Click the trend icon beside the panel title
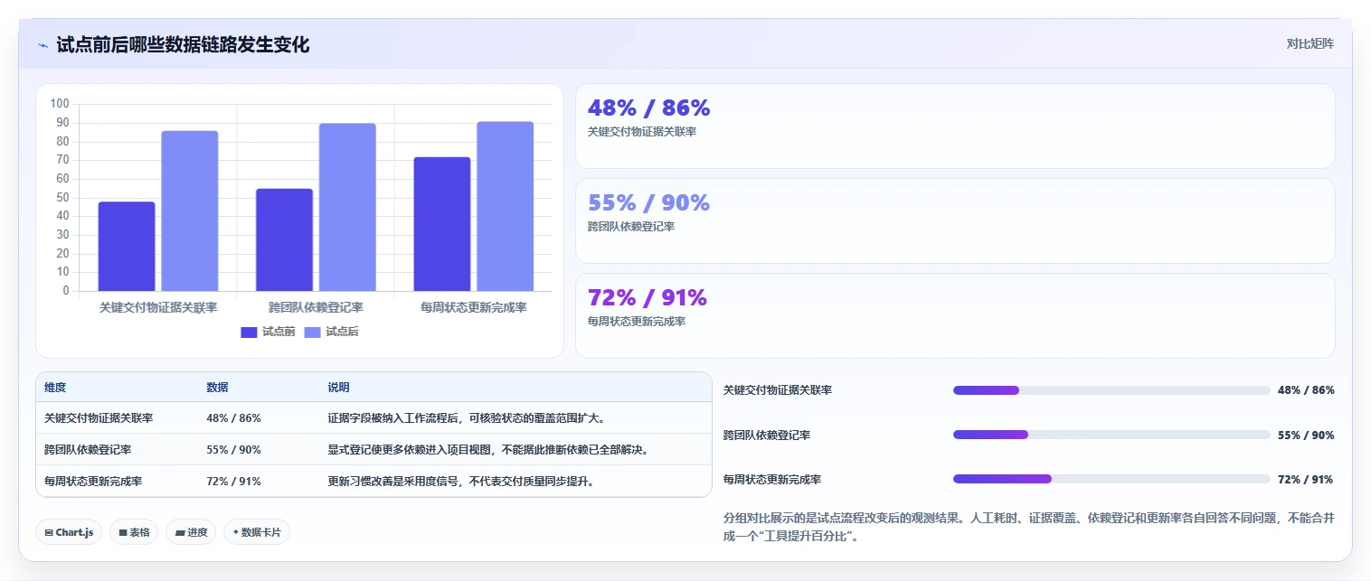The width and height of the screenshot is (1371, 581). click(43, 45)
